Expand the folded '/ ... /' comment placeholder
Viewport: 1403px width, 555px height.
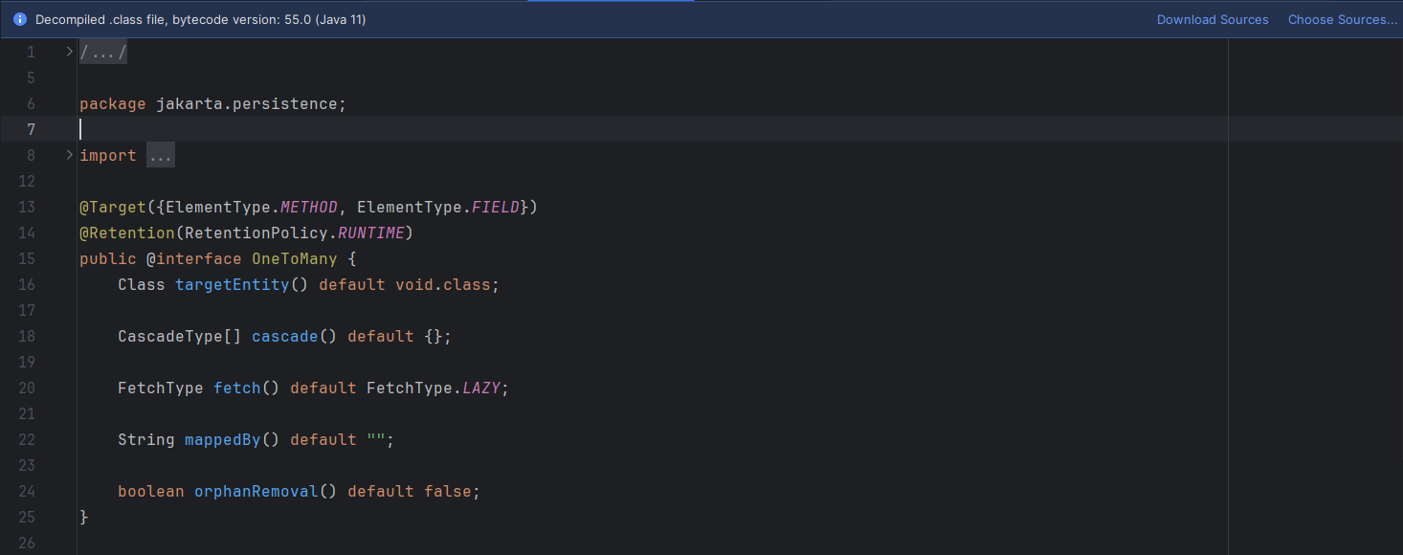coord(102,51)
